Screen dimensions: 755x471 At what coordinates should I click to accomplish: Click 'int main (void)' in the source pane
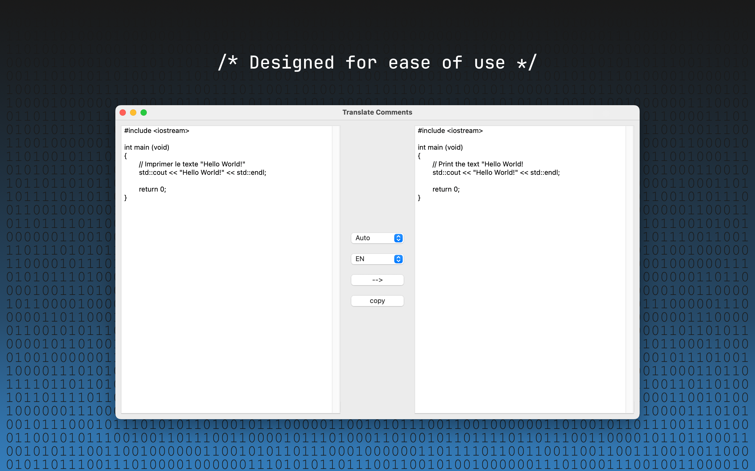point(147,147)
